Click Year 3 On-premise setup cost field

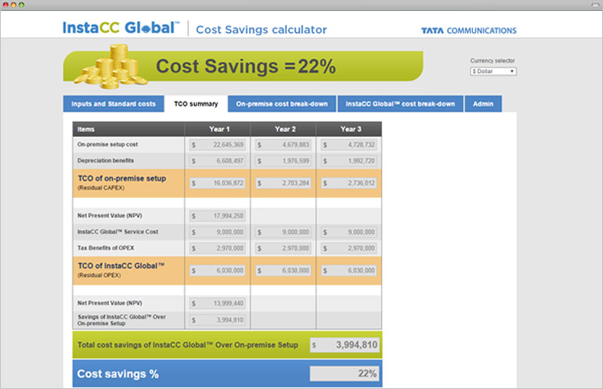348,145
